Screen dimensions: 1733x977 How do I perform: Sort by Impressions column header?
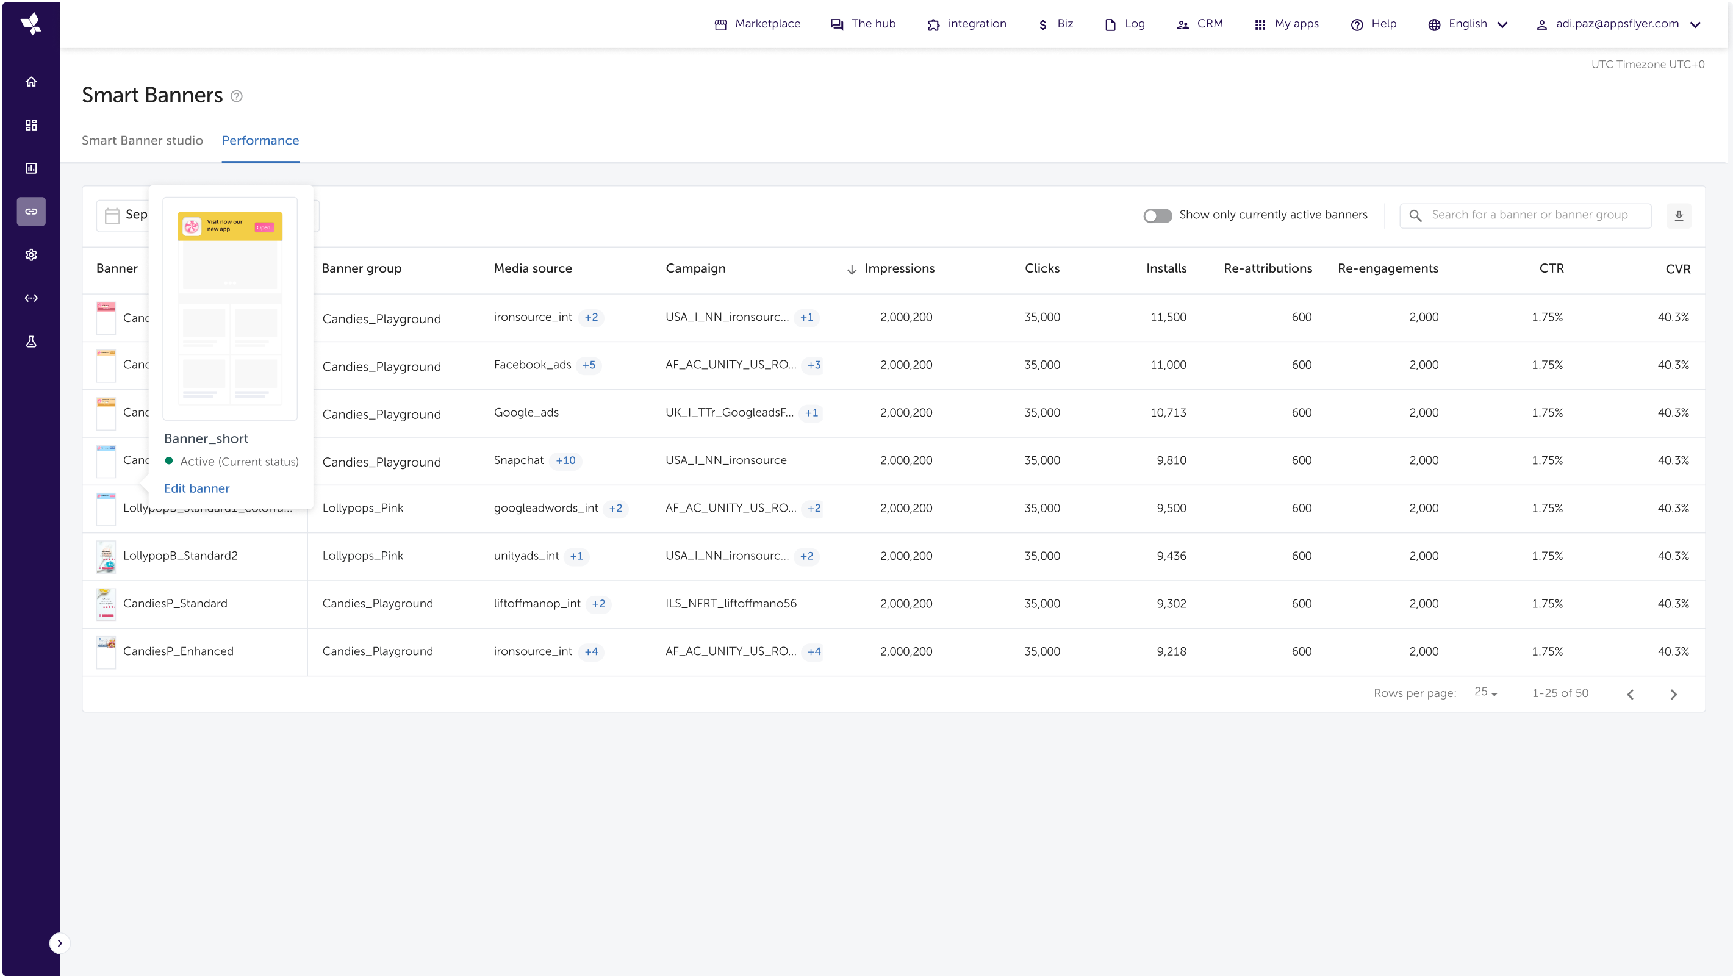tap(899, 268)
